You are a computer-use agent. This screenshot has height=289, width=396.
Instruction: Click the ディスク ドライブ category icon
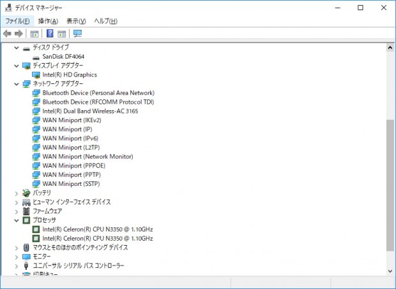tap(26, 48)
